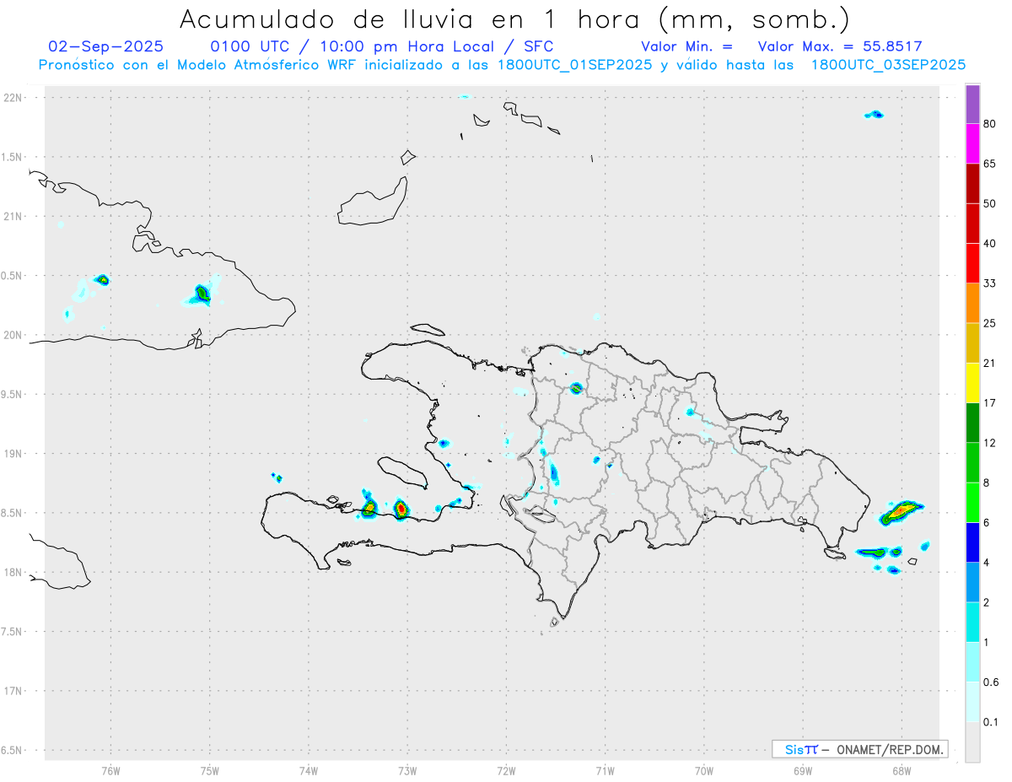
Task: Click the longitude label '69W'
Action: coord(803,770)
